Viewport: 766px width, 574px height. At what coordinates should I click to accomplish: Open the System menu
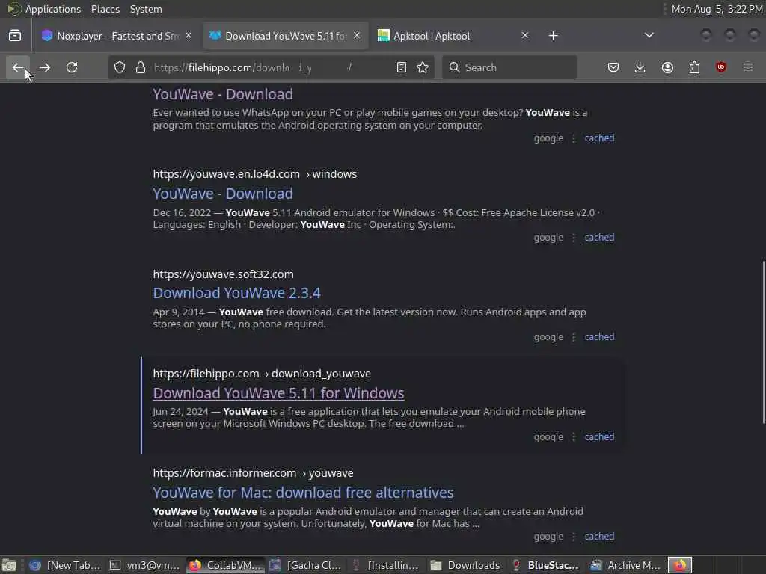(146, 9)
